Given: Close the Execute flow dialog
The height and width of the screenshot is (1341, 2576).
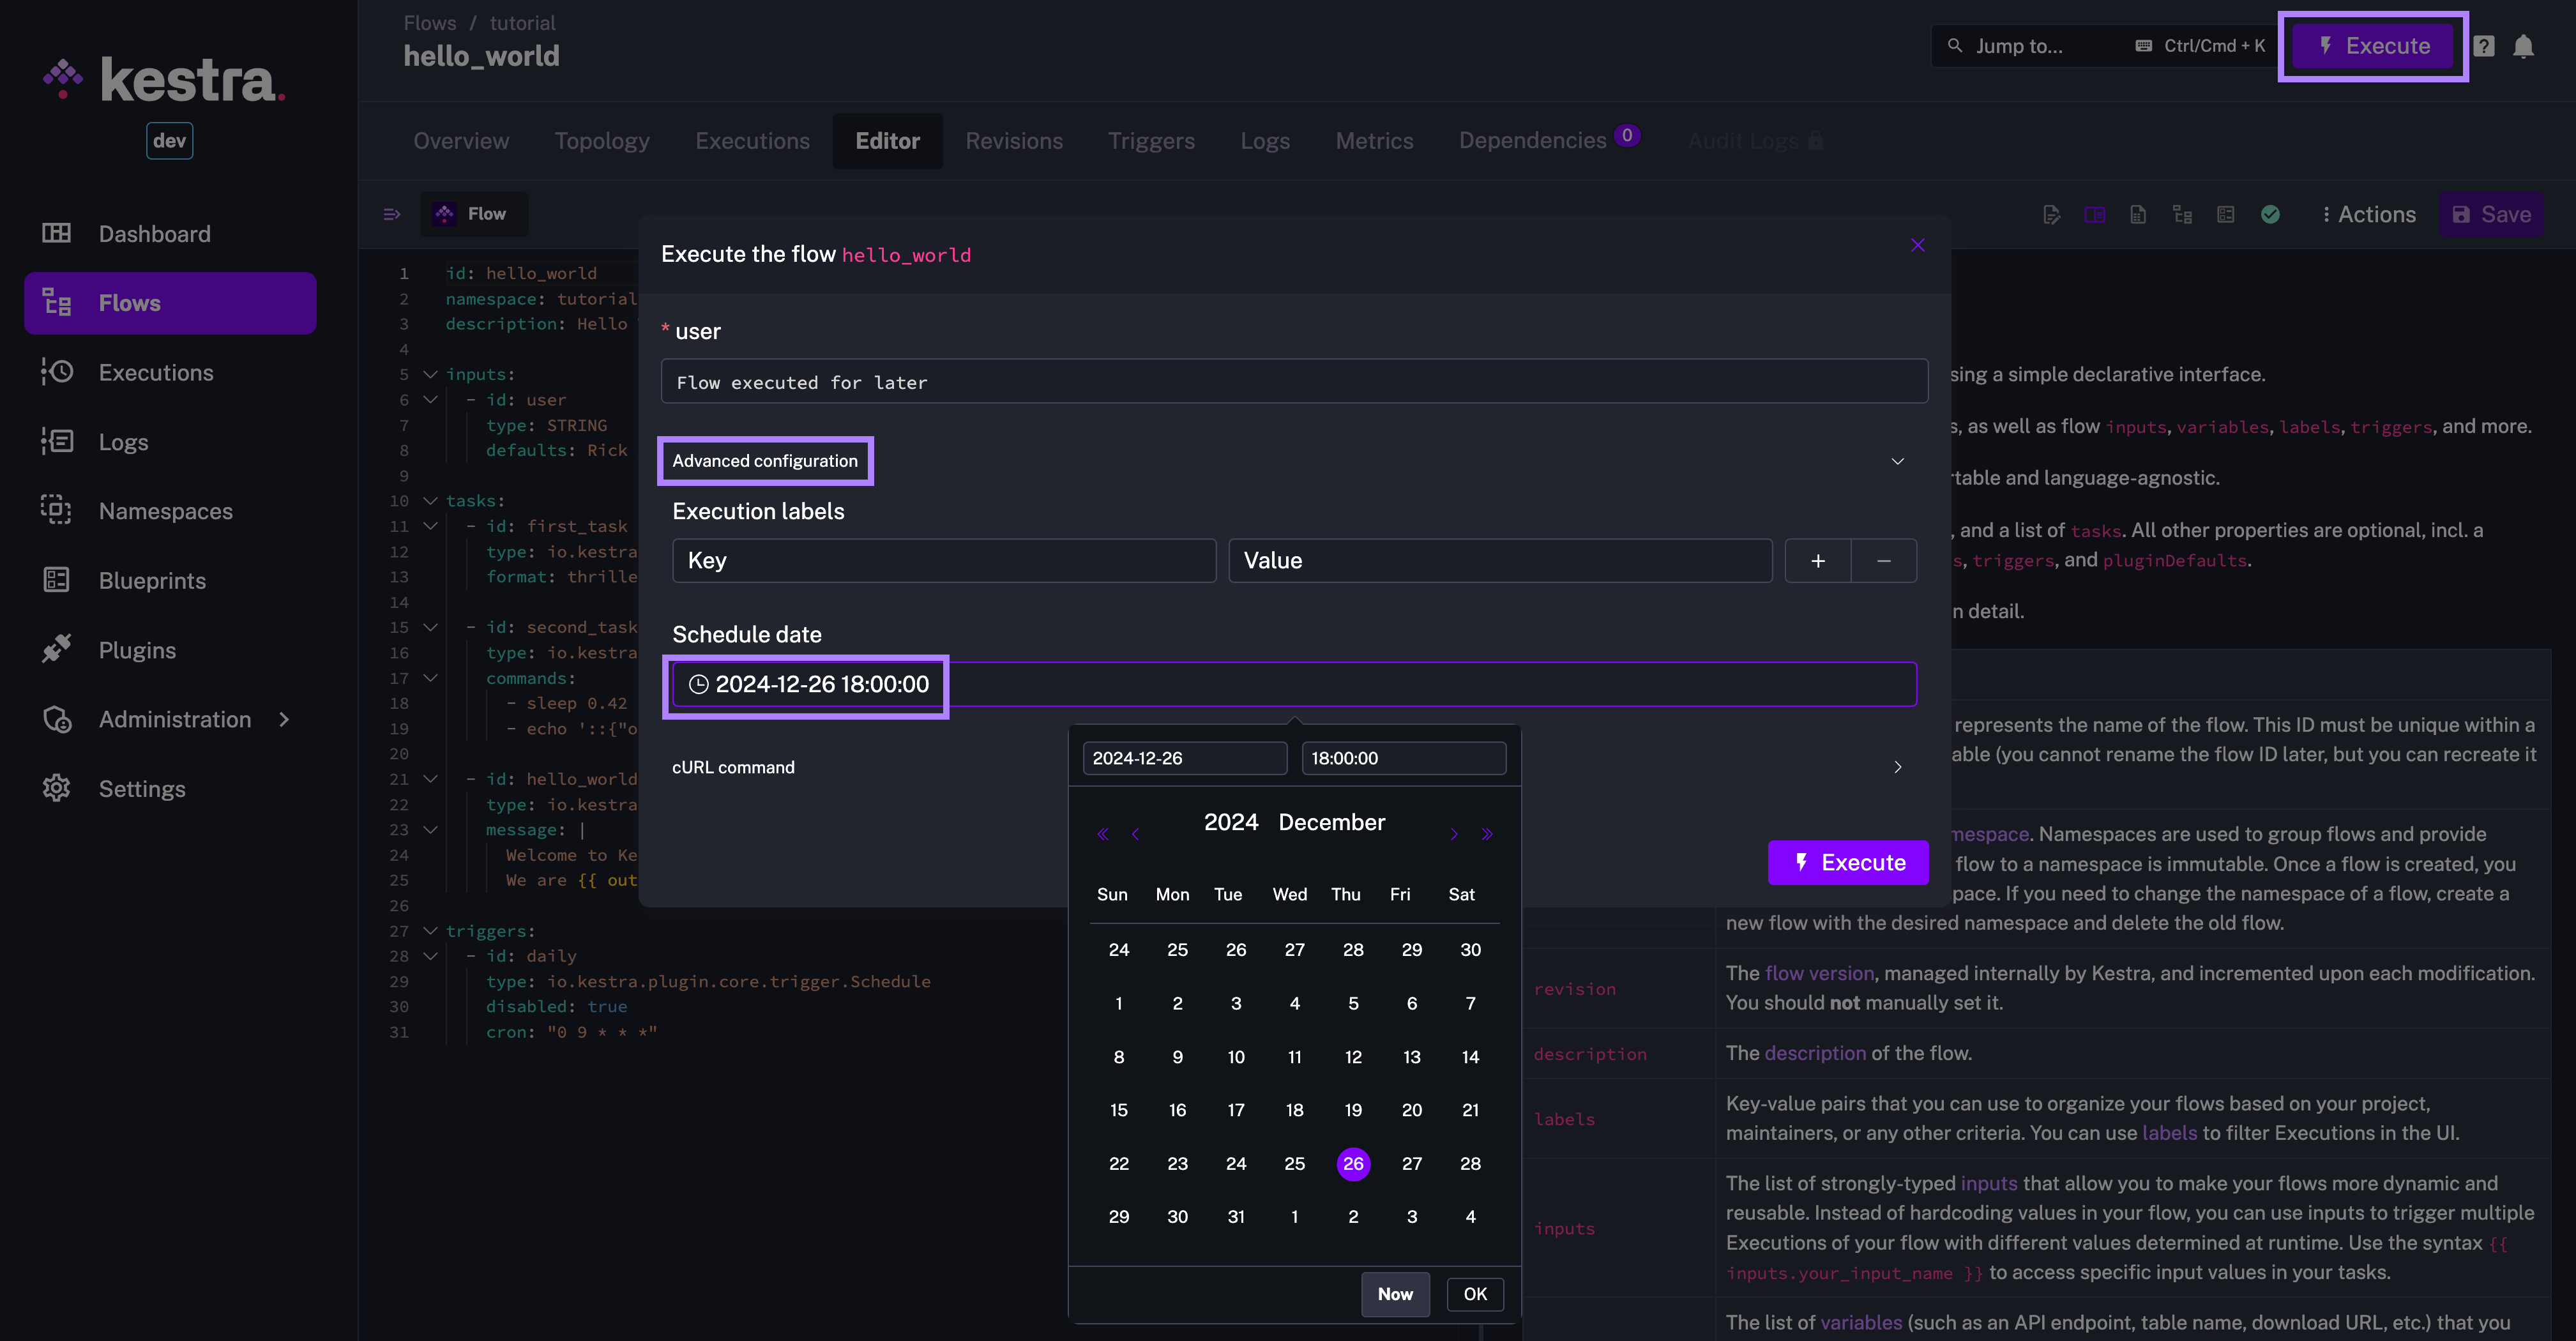Looking at the screenshot, I should [x=1917, y=246].
